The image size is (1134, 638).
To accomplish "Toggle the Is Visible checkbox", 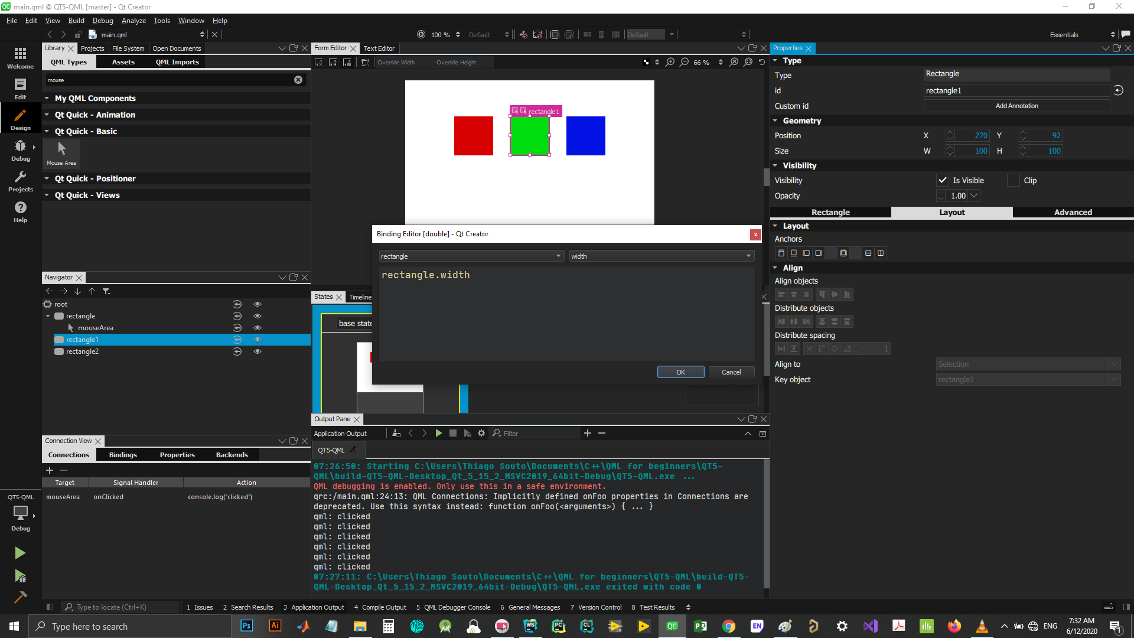I will 943,180.
